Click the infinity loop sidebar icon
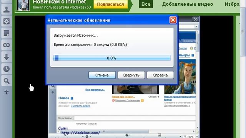This screenshot has width=246, height=138. pyautogui.click(x=7, y=45)
